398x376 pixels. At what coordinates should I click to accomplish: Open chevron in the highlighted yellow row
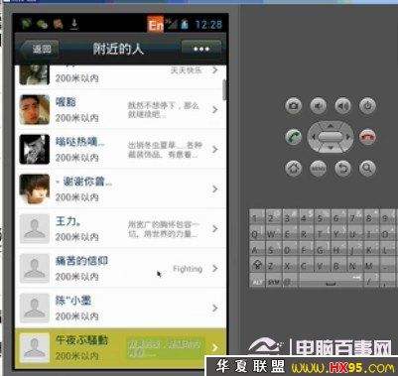coord(215,347)
